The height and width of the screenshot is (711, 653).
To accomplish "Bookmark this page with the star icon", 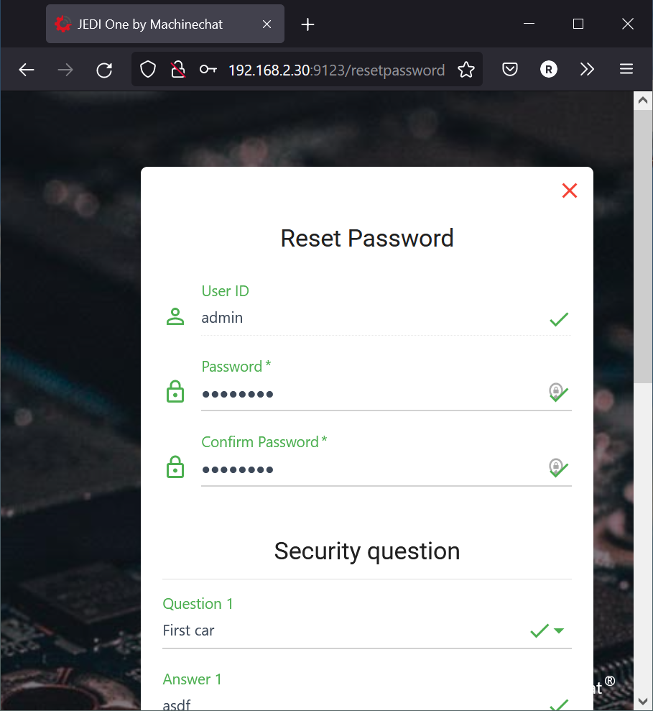I will (x=466, y=70).
